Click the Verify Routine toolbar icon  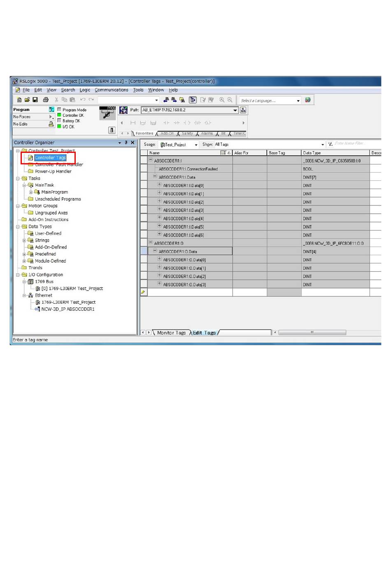pos(203,100)
